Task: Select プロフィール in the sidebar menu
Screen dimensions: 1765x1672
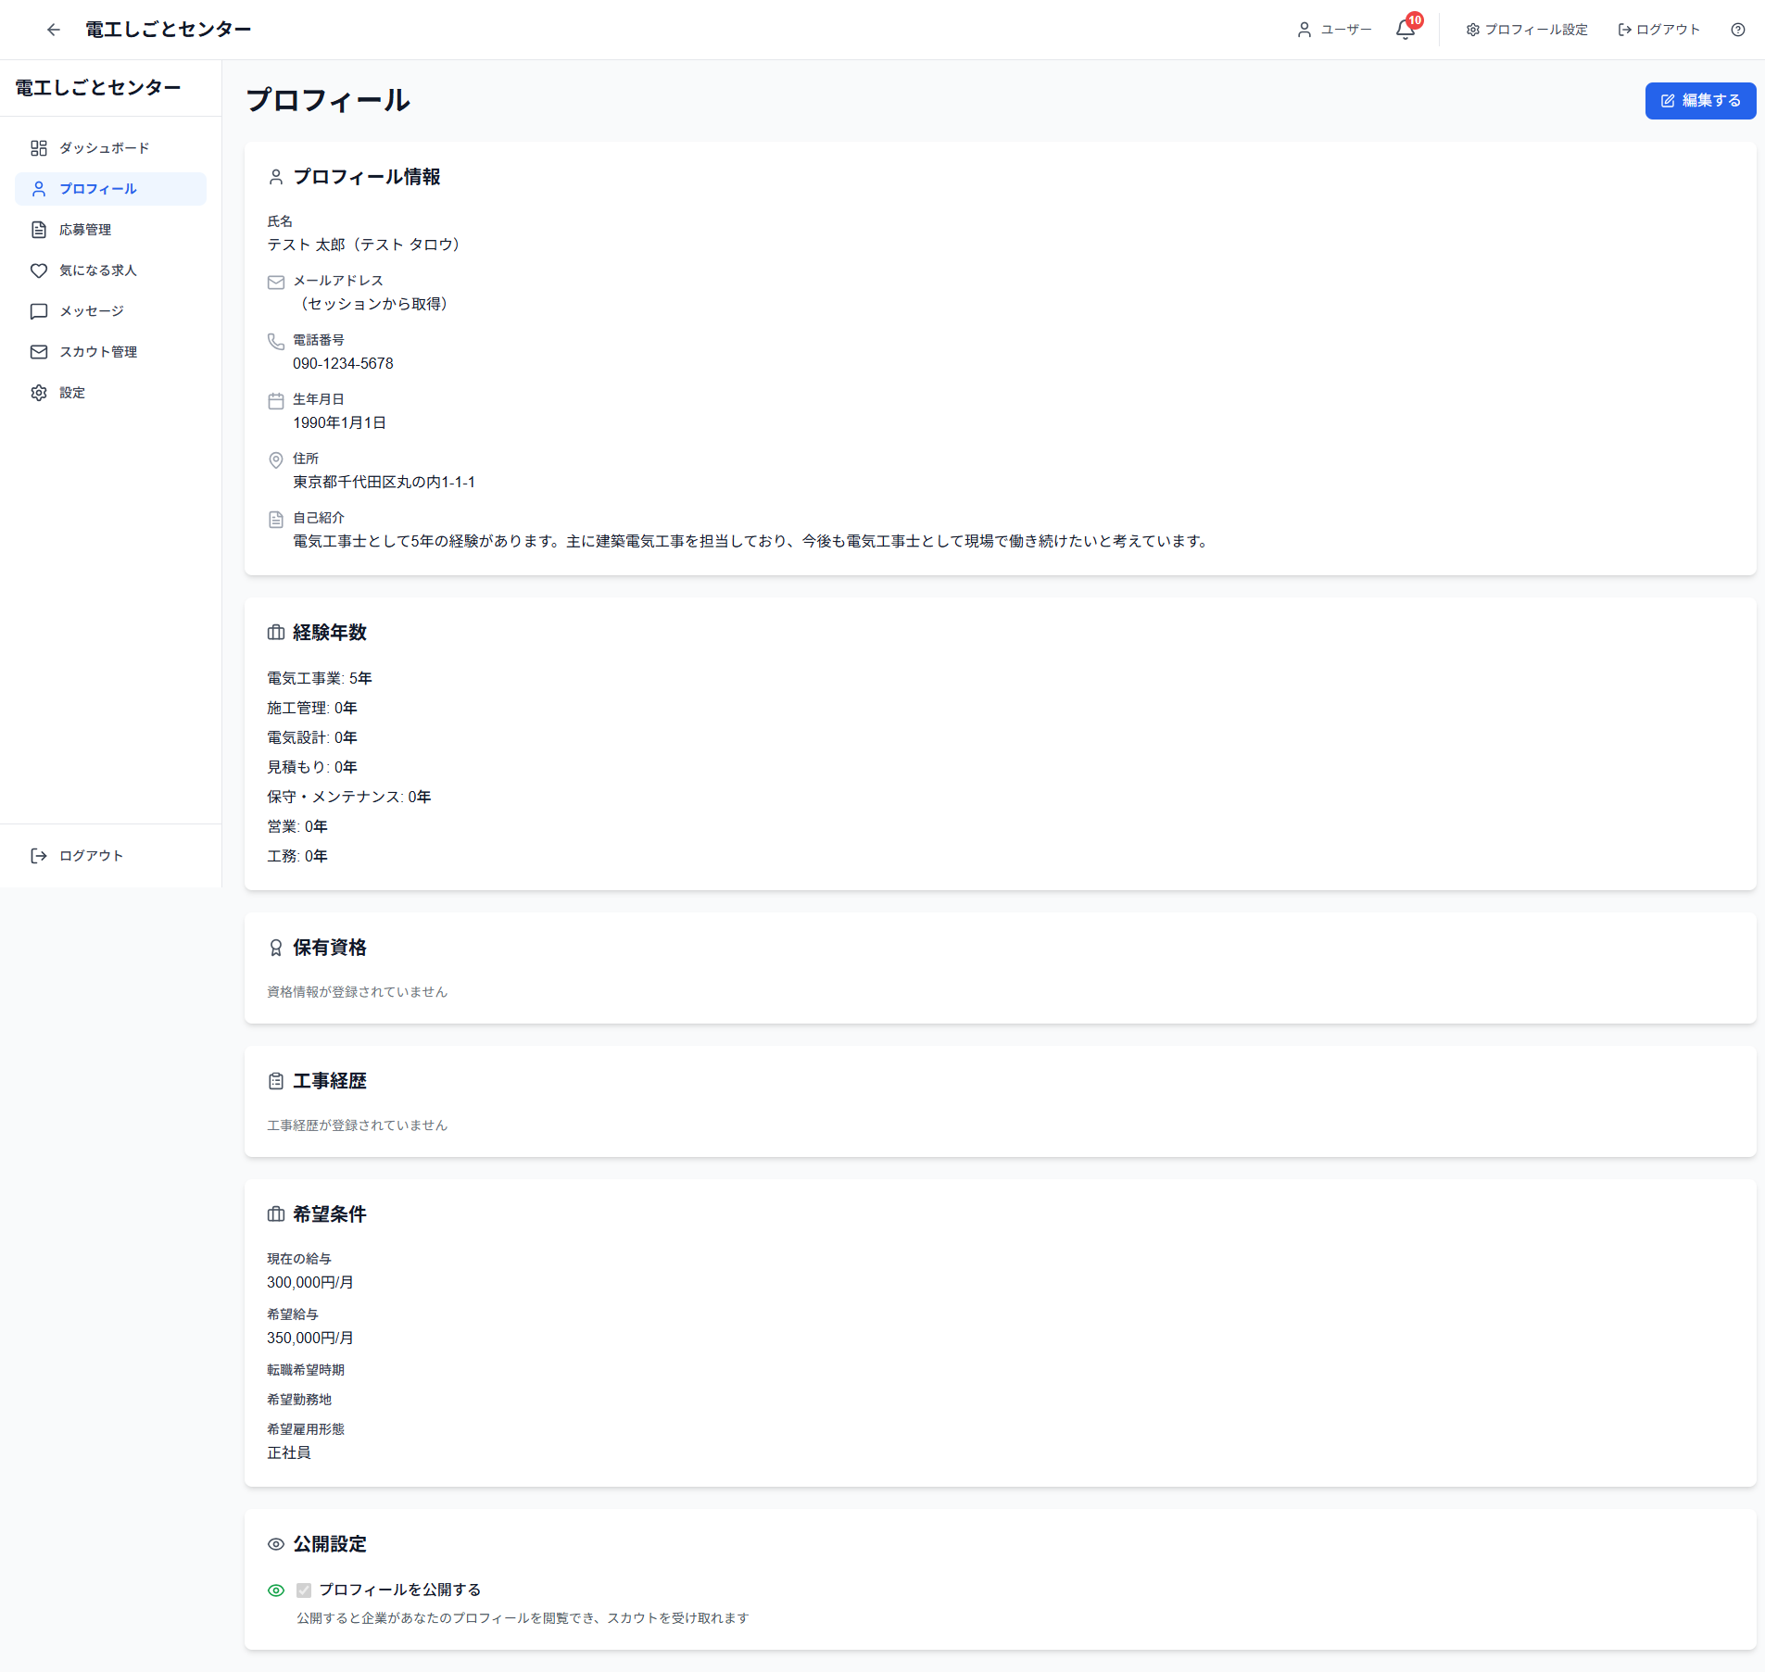Action: coord(95,189)
